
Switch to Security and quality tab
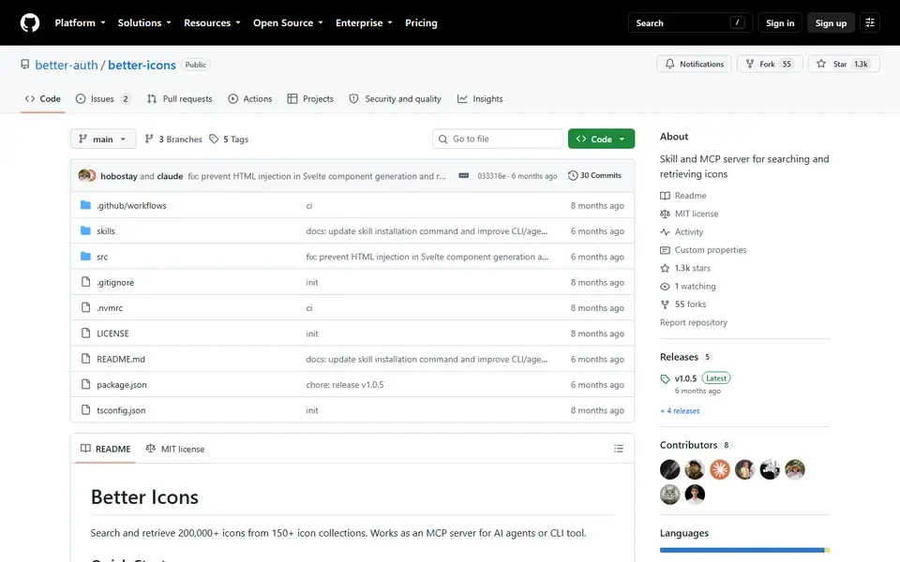(395, 98)
